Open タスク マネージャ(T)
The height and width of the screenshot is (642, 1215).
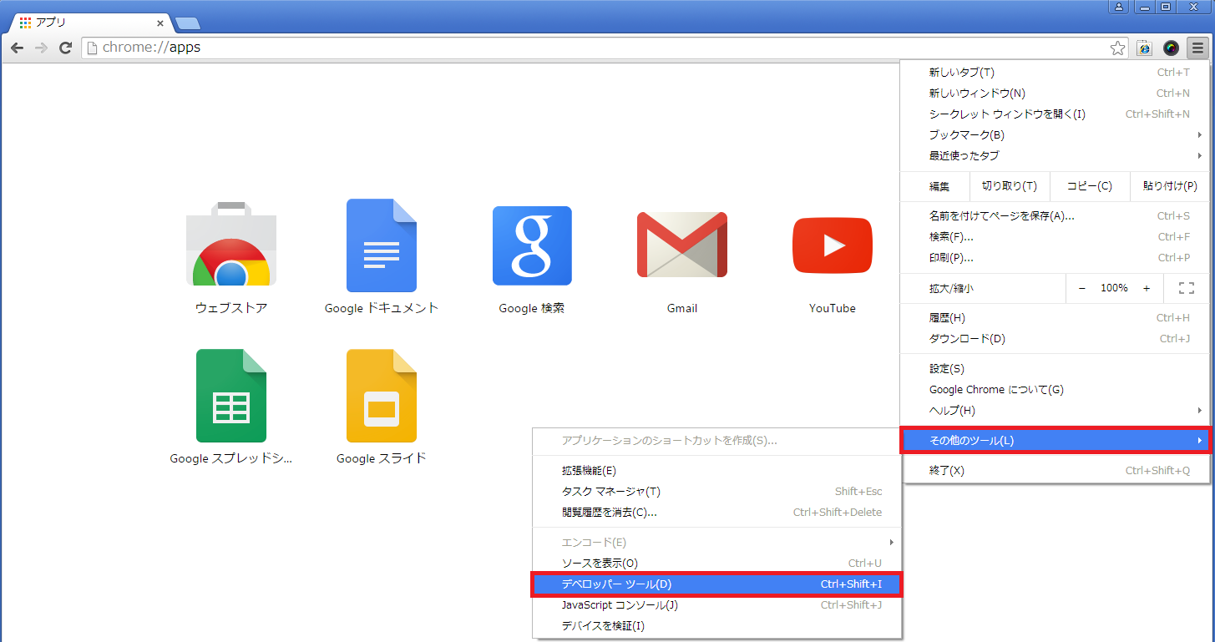pyautogui.click(x=716, y=492)
